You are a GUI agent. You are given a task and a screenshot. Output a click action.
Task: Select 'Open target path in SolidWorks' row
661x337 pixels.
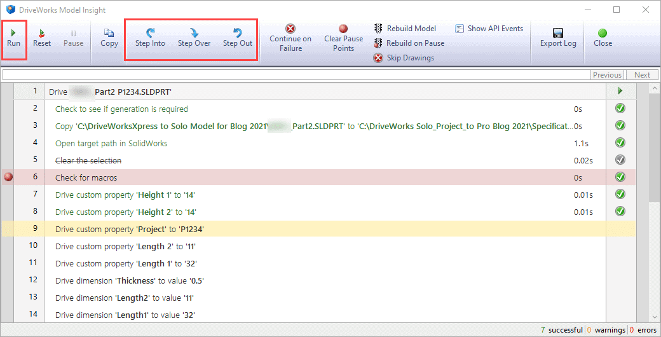pyautogui.click(x=325, y=144)
